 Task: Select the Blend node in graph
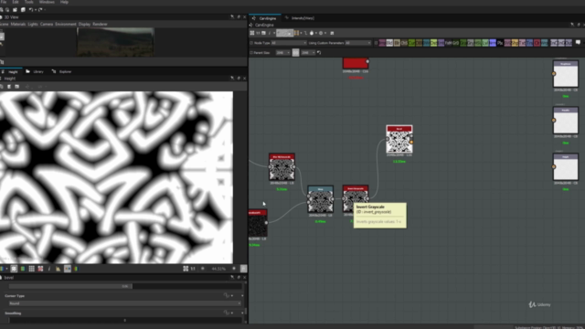(320, 199)
